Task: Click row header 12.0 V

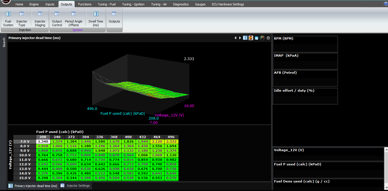Action: 25,164
